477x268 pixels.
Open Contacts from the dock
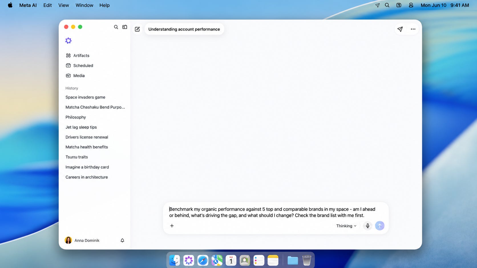245,260
